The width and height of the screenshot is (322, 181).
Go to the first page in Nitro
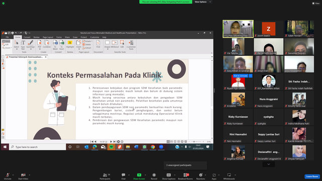pyautogui.click(x=92, y=142)
